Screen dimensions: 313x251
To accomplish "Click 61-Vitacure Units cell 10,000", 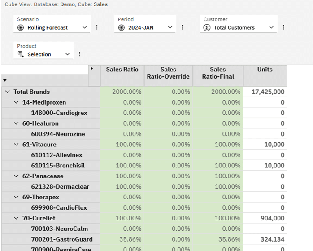I will point(265,144).
